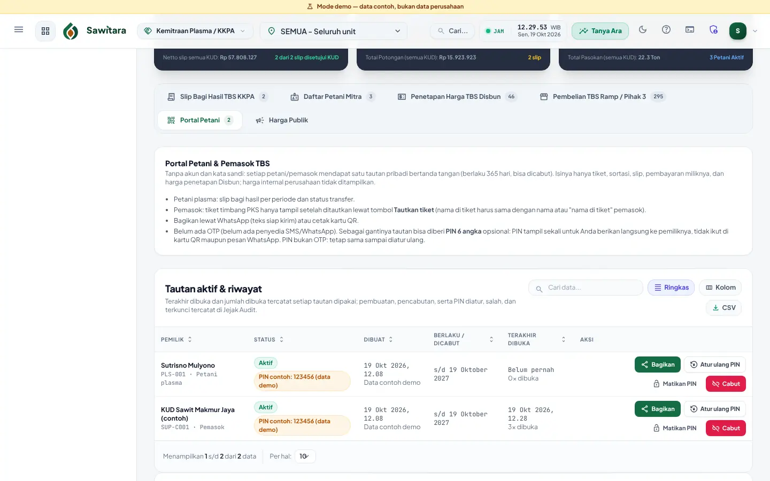Viewport: 770px width, 481px height.
Task: Click Atur ulang PIN for Sutrisno Mulyono
Action: tap(715, 364)
